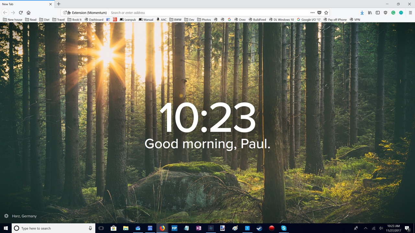Click the Harz, Germany location link

(24, 216)
